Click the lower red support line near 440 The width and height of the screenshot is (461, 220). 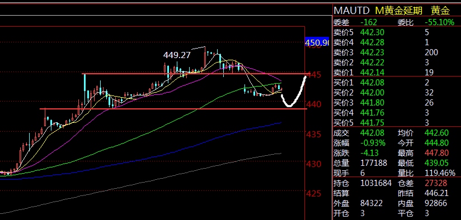(173, 109)
